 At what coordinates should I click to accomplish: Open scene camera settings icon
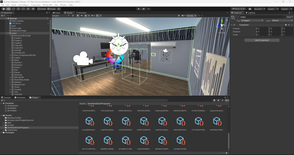pos(183,15)
